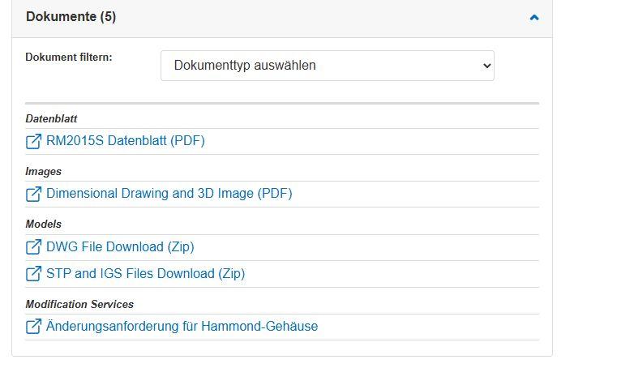Open the Dokumenttyp auswählen dropdown
Viewport: 617px width, 368px height.
click(327, 66)
